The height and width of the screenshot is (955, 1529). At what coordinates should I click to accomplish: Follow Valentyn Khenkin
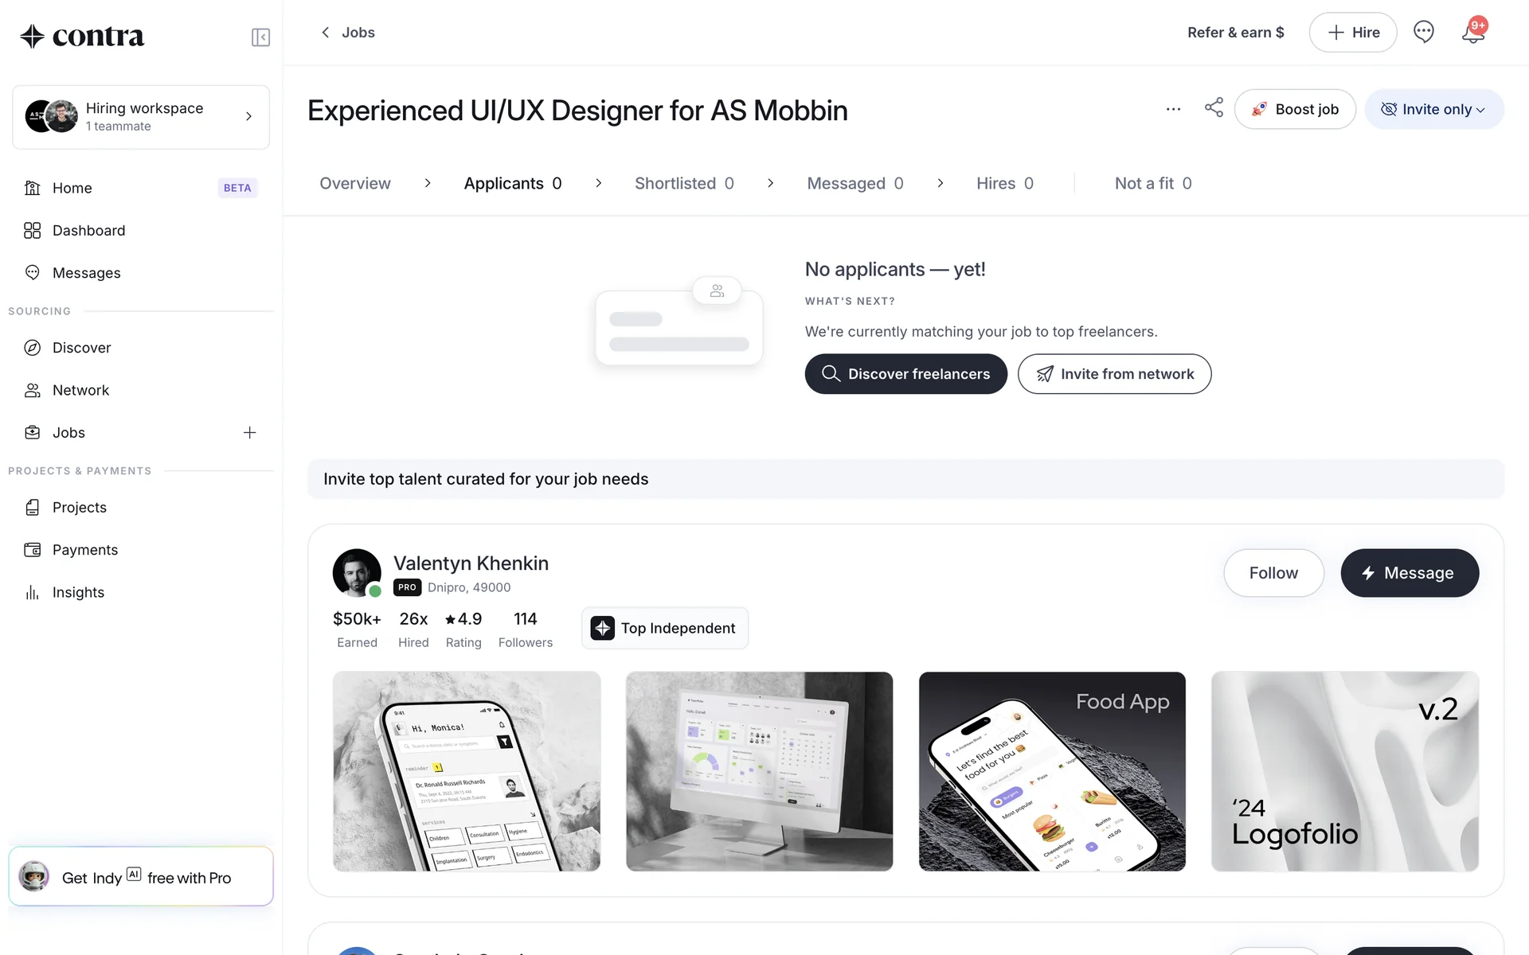coord(1273,573)
